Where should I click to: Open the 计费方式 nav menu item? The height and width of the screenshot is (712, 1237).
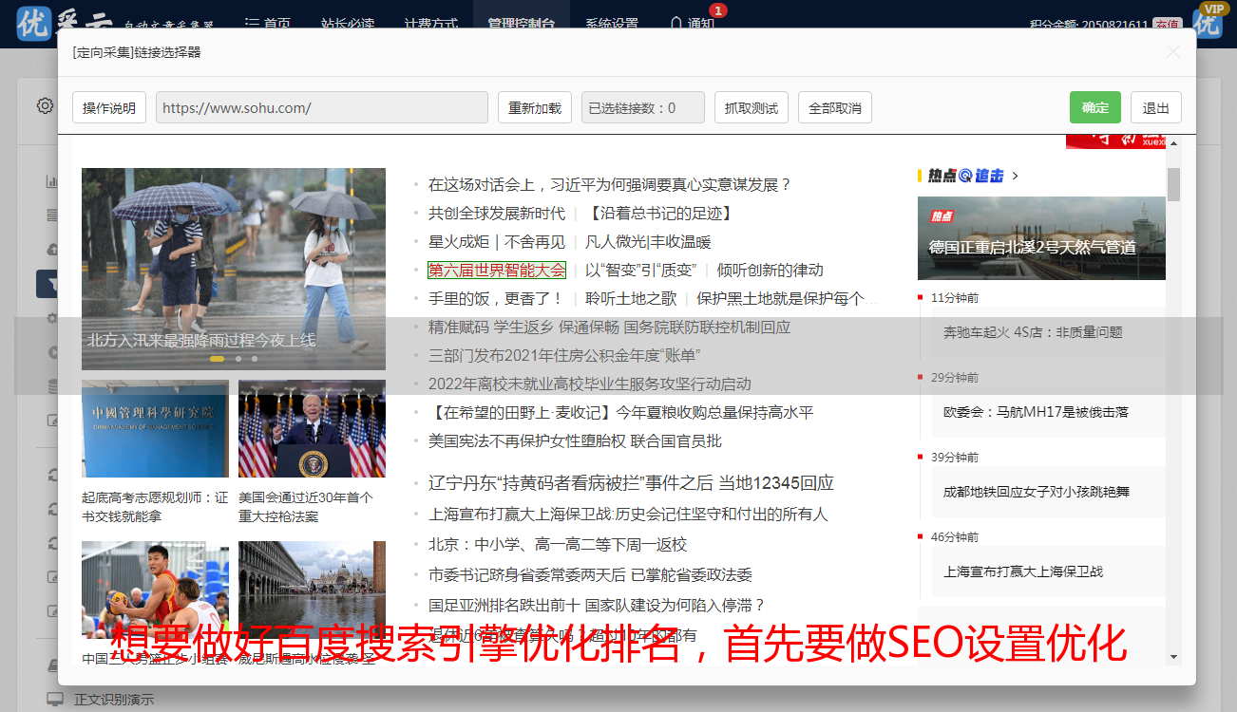(430, 24)
